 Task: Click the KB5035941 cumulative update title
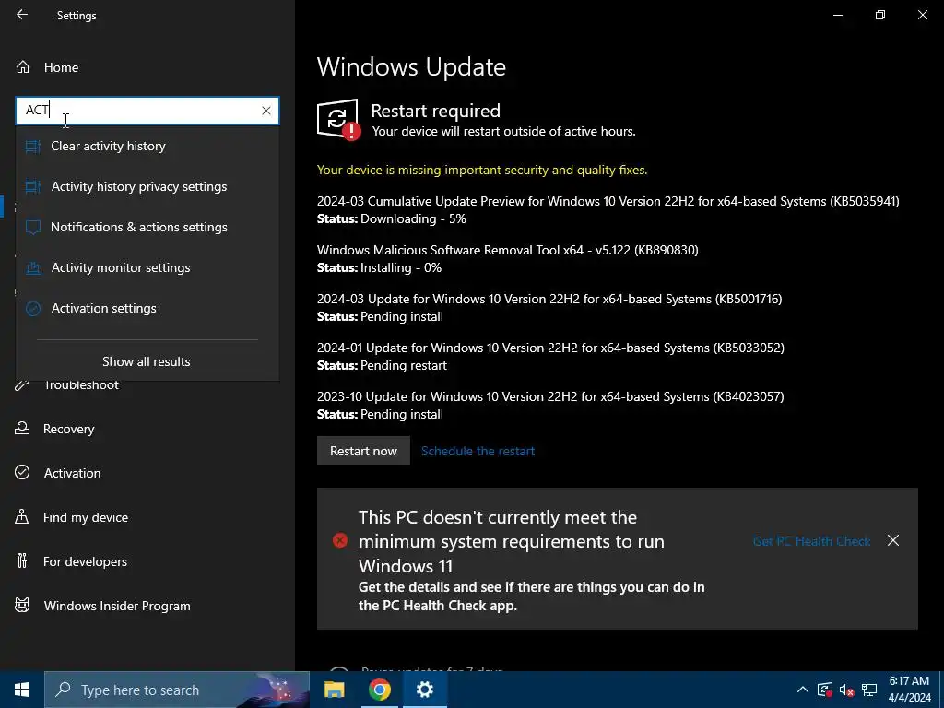pos(608,201)
